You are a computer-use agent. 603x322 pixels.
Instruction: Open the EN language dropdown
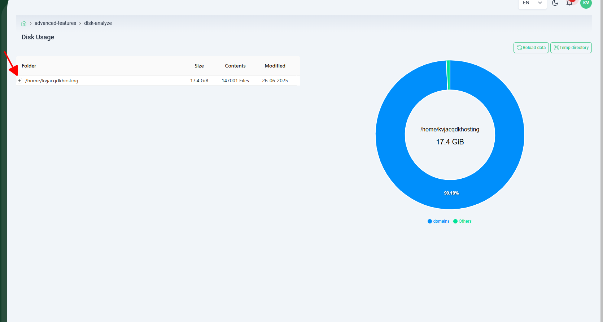(533, 3)
